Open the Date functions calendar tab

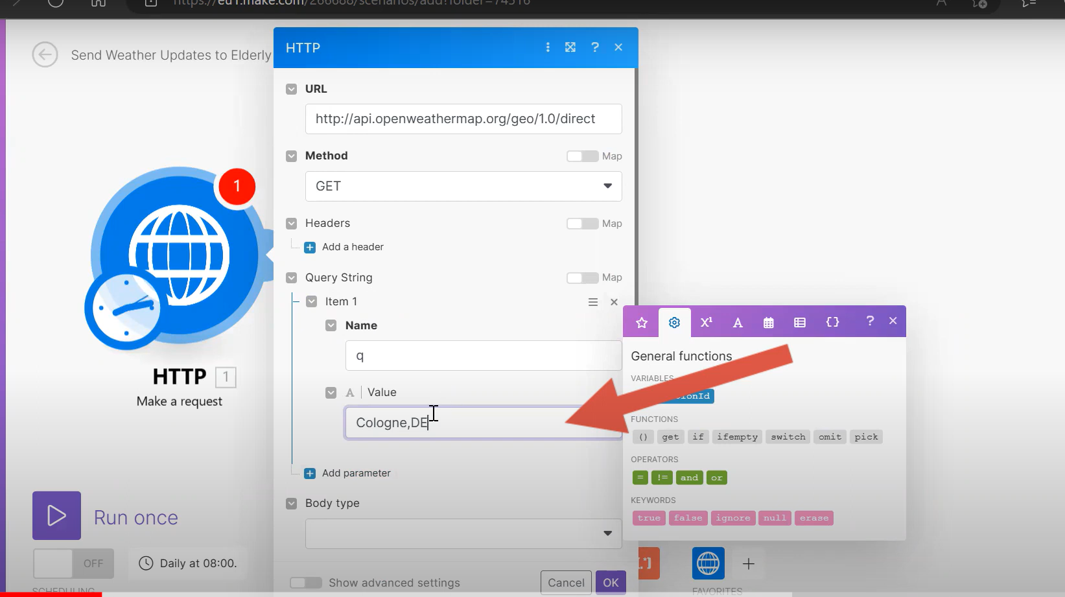click(769, 322)
